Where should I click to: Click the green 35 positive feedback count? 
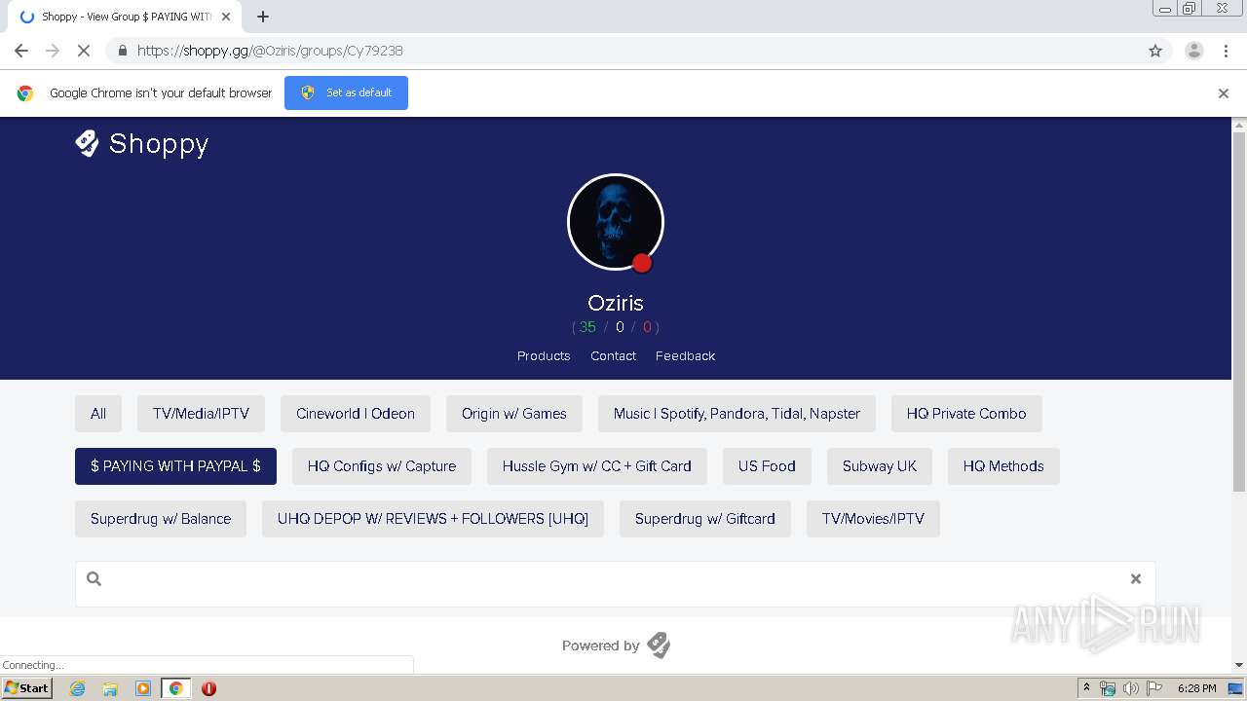(587, 327)
